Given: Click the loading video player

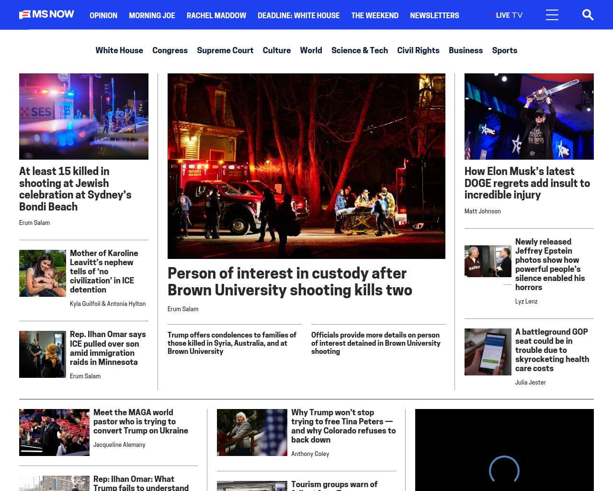Looking at the screenshot, I should coord(504,451).
